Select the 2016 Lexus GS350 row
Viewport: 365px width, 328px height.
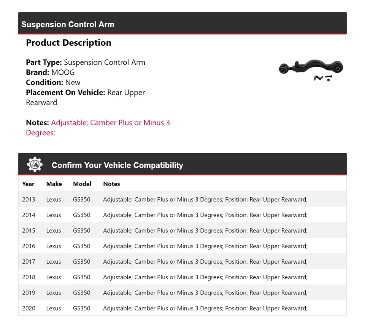(x=182, y=246)
